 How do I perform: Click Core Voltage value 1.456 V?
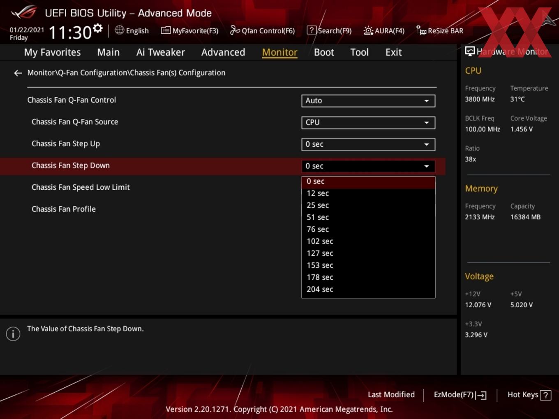521,129
